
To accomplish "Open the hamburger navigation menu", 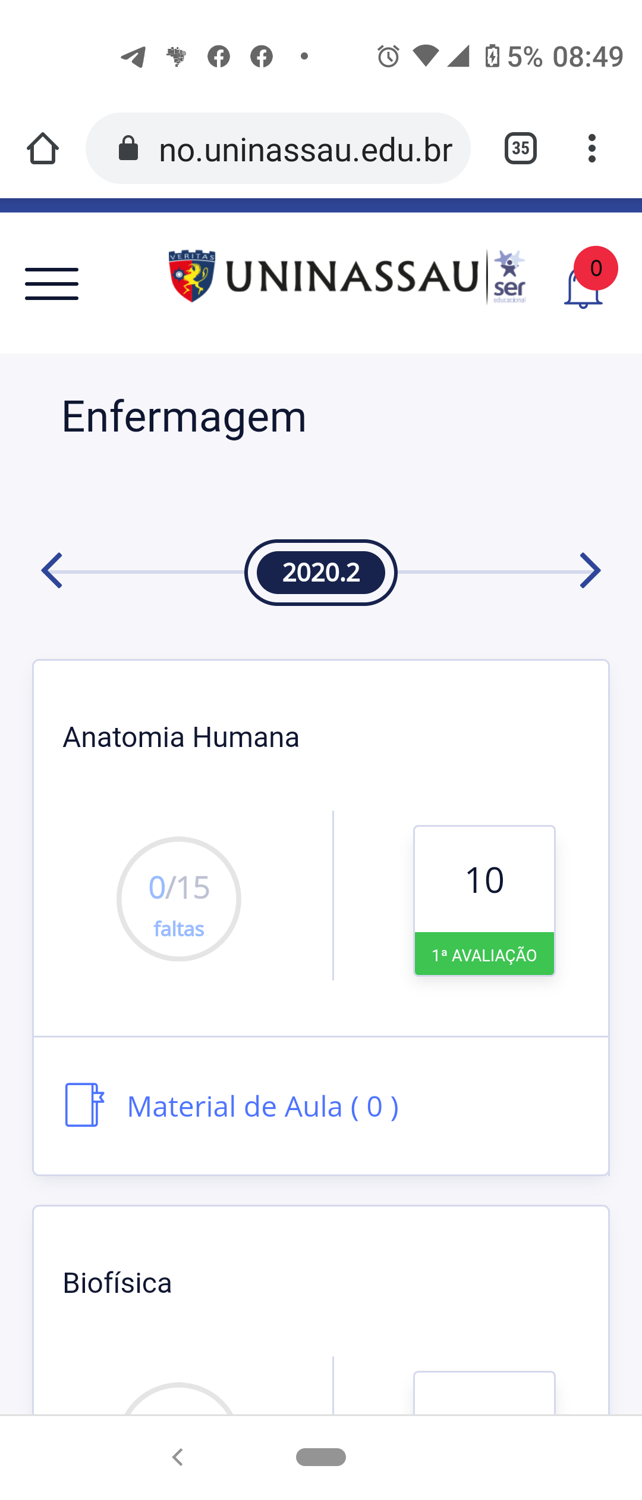I will click(x=52, y=284).
